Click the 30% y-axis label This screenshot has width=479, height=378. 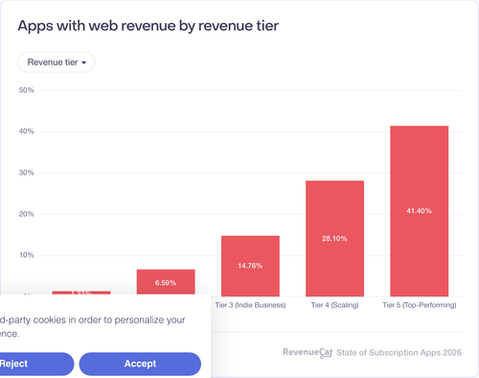pos(26,173)
